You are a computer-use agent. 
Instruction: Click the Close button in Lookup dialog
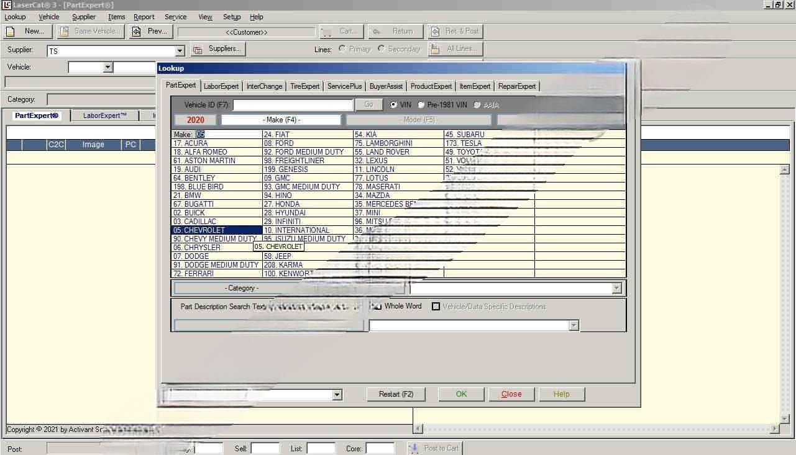pyautogui.click(x=511, y=394)
